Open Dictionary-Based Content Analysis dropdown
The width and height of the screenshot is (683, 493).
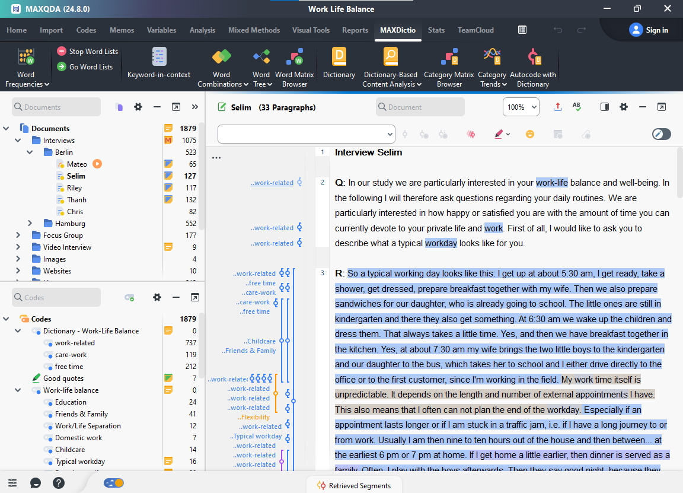(391, 68)
